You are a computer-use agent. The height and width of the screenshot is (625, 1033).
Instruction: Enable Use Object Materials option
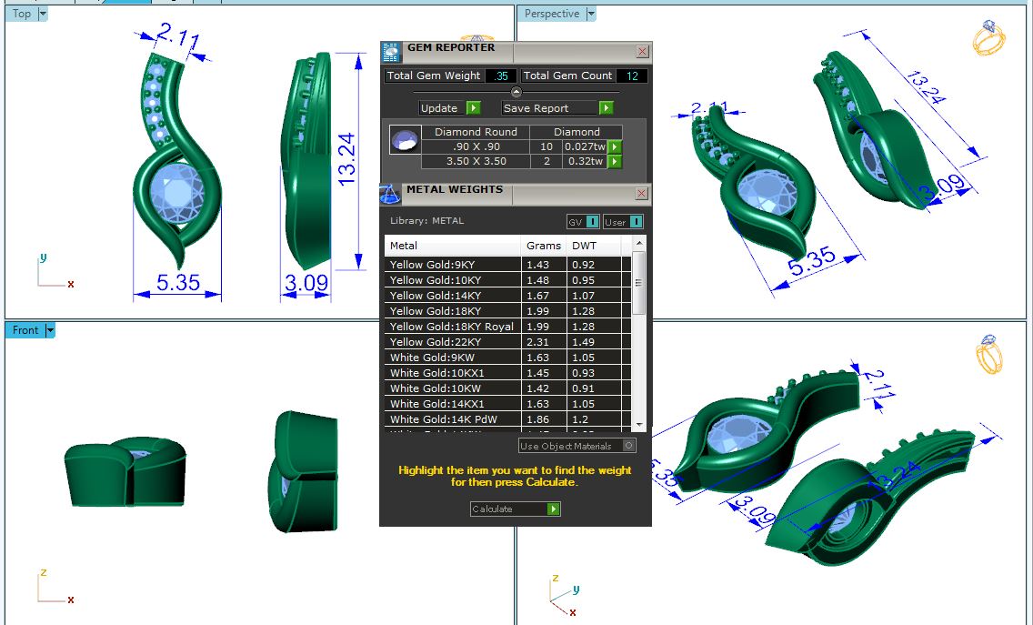629,446
